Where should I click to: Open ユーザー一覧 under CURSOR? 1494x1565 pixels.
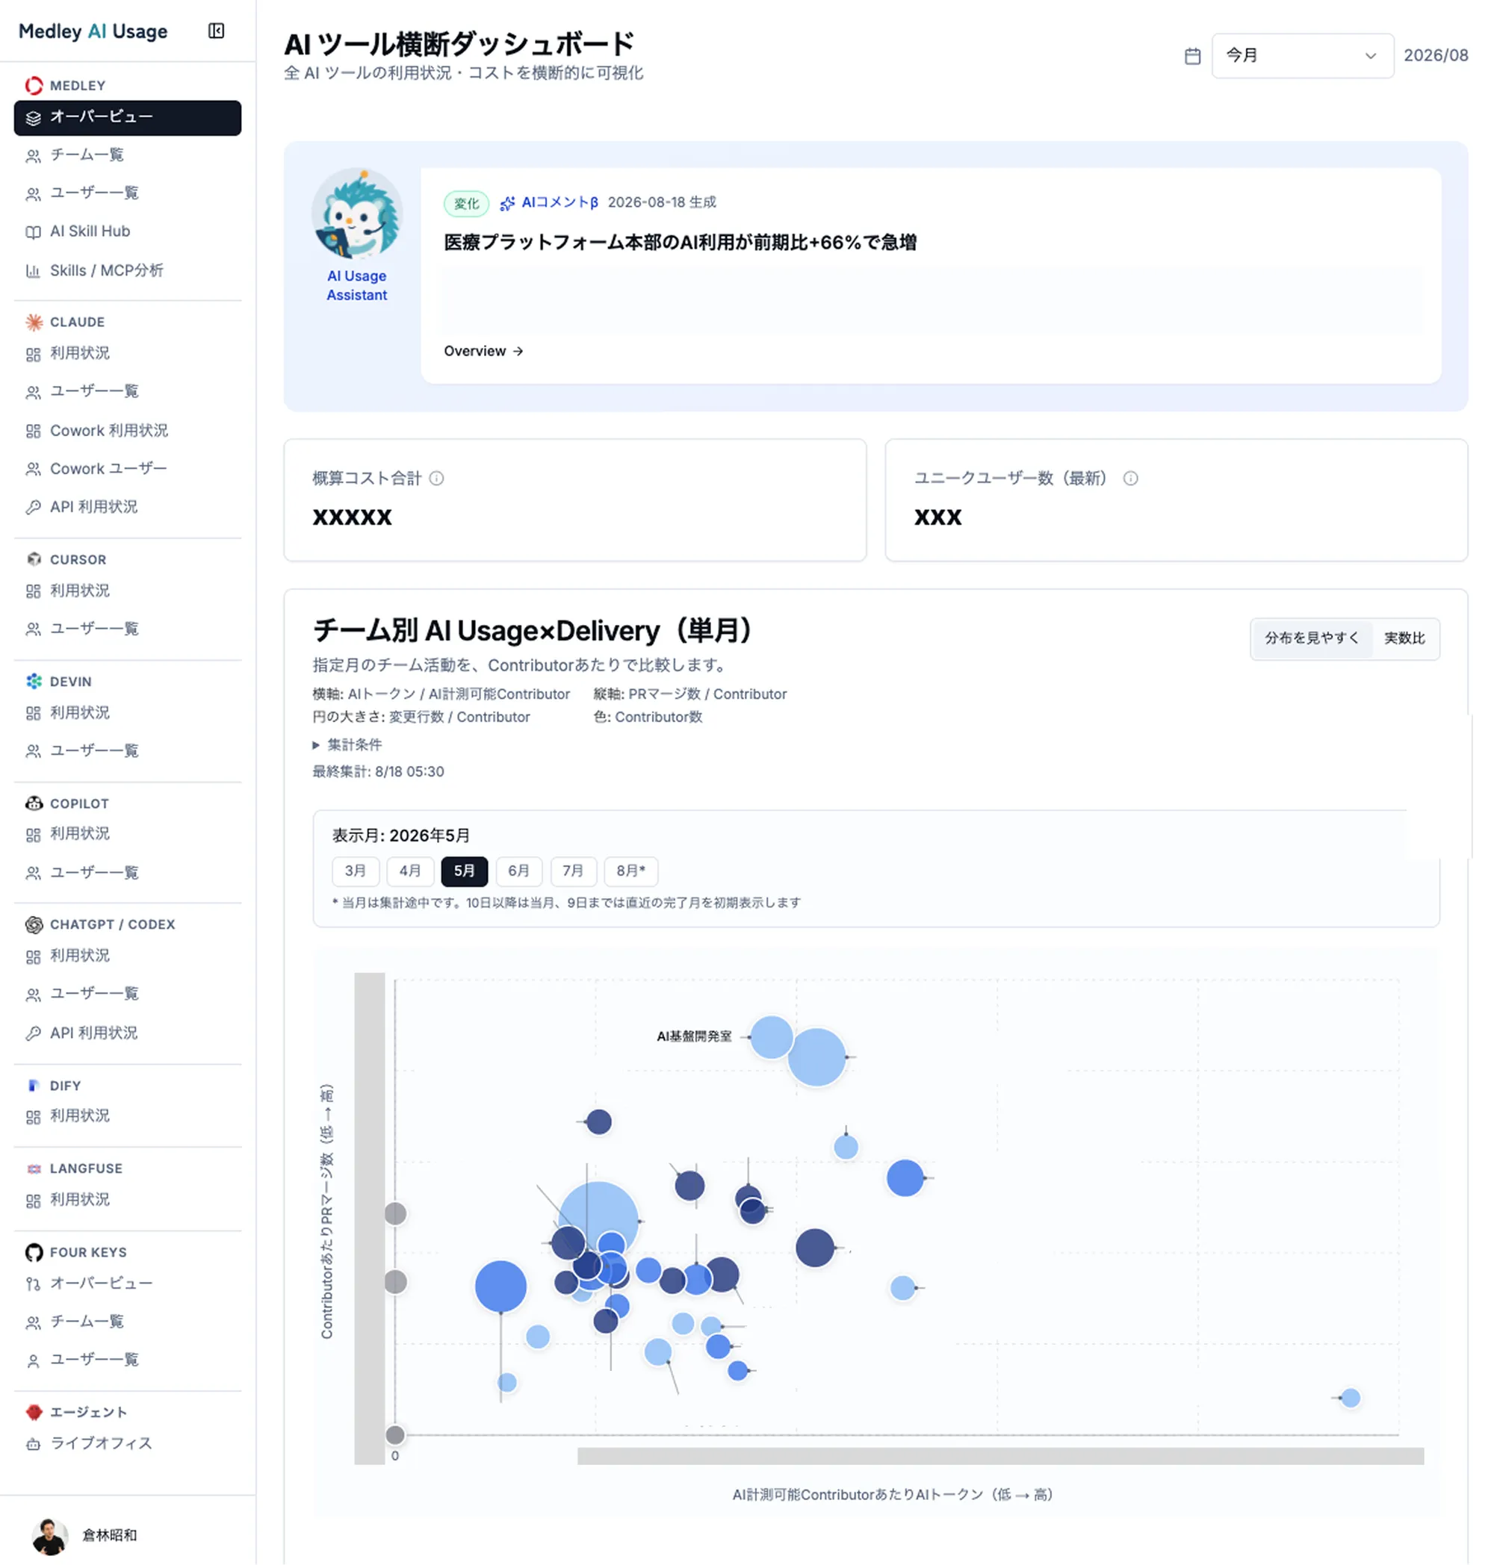[128, 628]
